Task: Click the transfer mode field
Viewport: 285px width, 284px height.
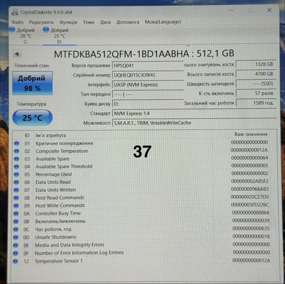Action: tap(148, 95)
